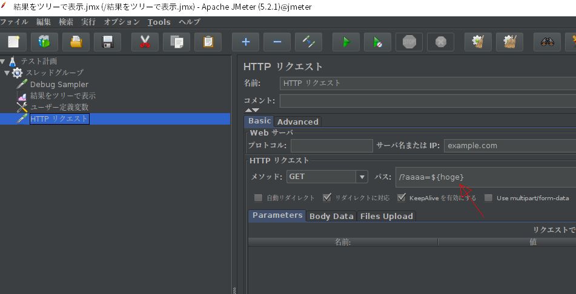The height and width of the screenshot is (294, 576).
Task: Enable Use multipart/form-data checkbox
Action: click(x=488, y=198)
